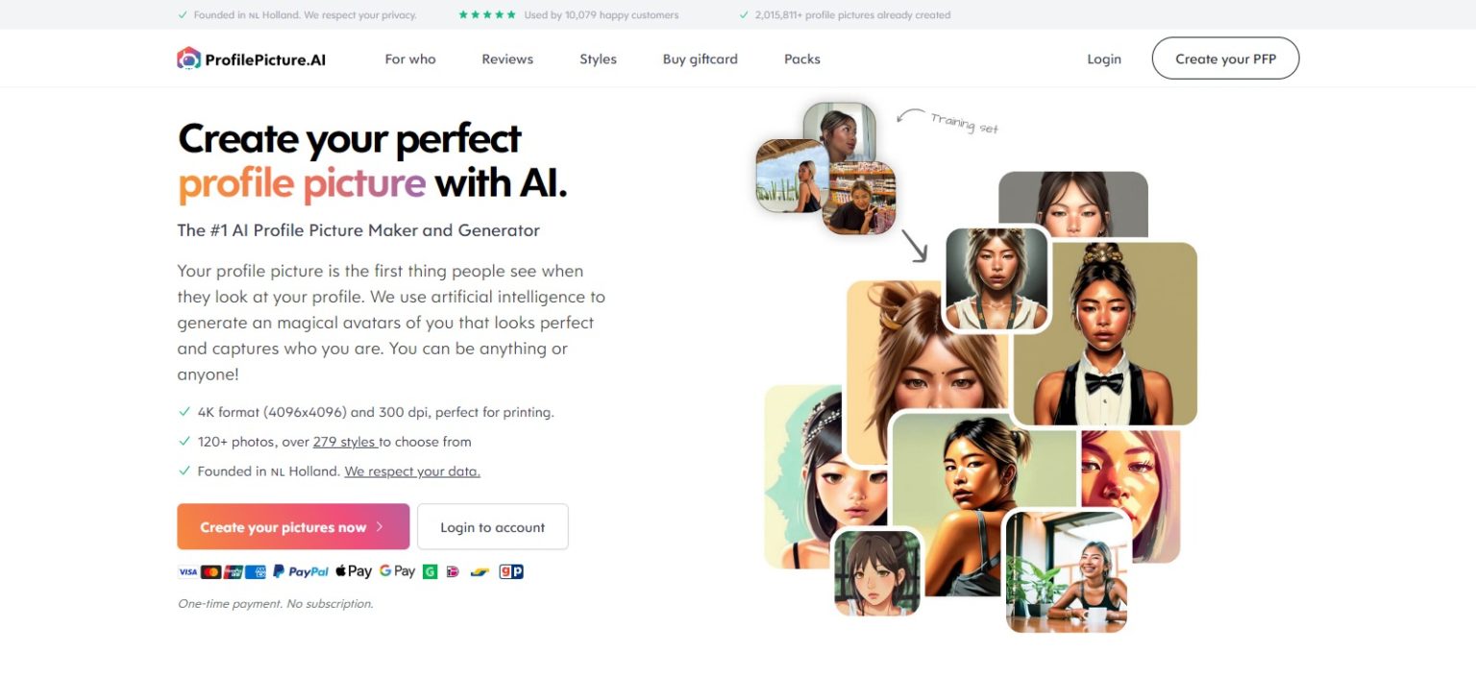The width and height of the screenshot is (1476, 675).
Task: Go to the Styles page
Action: pyautogui.click(x=598, y=59)
